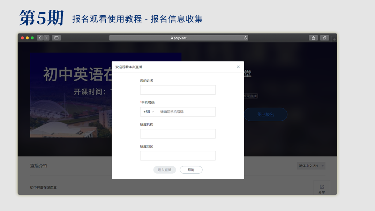375x211 pixels.
Task: Click the Safari back arrow button
Action: (x=40, y=38)
